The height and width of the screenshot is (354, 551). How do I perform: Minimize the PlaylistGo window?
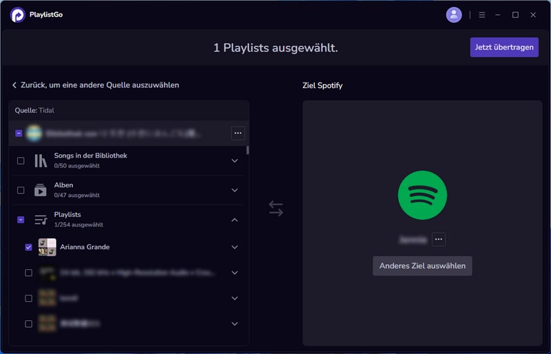pos(497,14)
